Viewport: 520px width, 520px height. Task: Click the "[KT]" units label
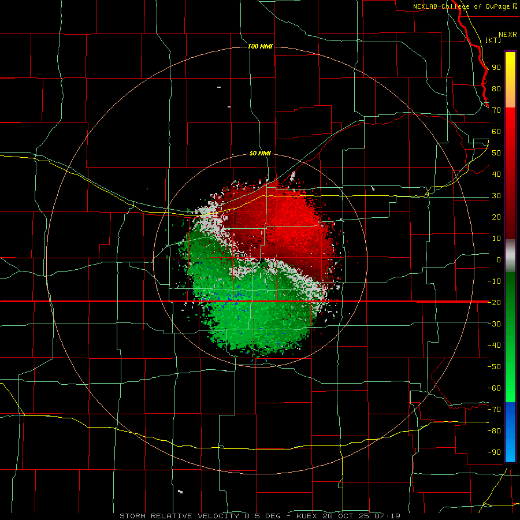[493, 40]
